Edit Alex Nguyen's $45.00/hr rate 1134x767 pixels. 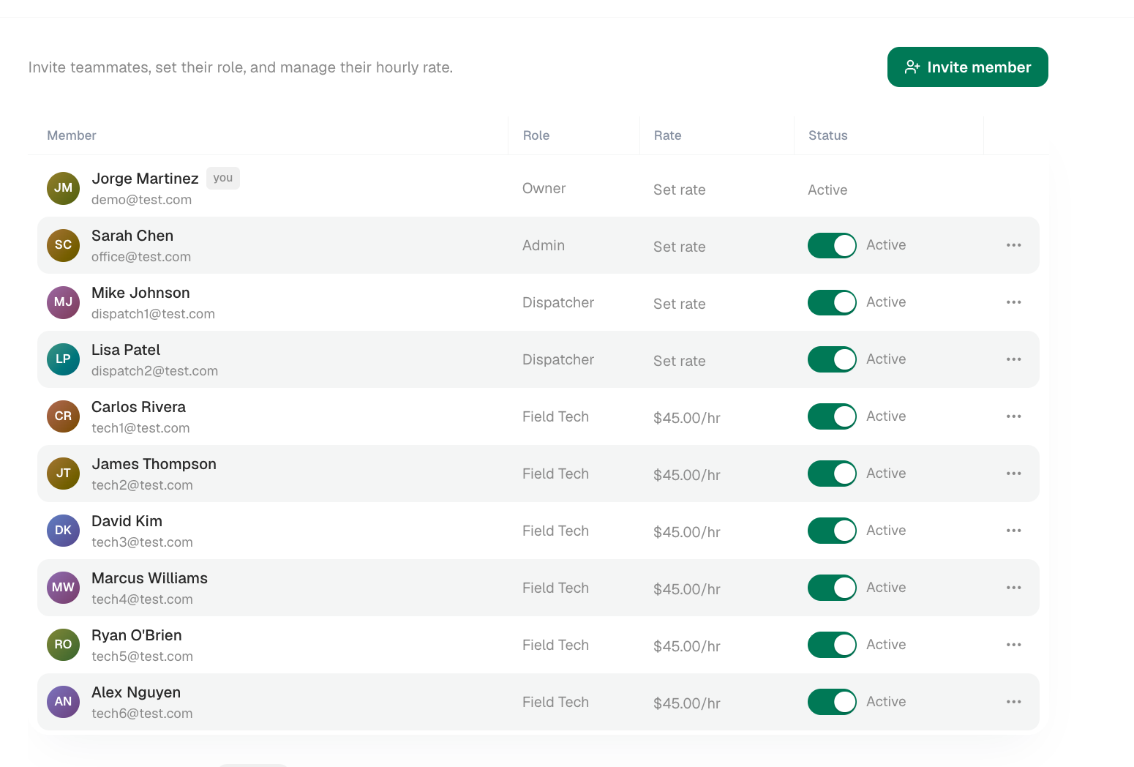click(x=687, y=703)
